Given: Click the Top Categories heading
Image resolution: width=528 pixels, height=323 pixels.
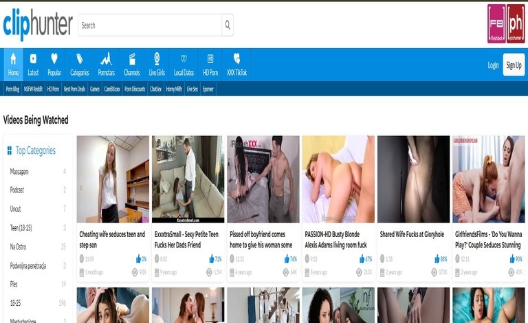Looking at the screenshot, I should coord(36,151).
